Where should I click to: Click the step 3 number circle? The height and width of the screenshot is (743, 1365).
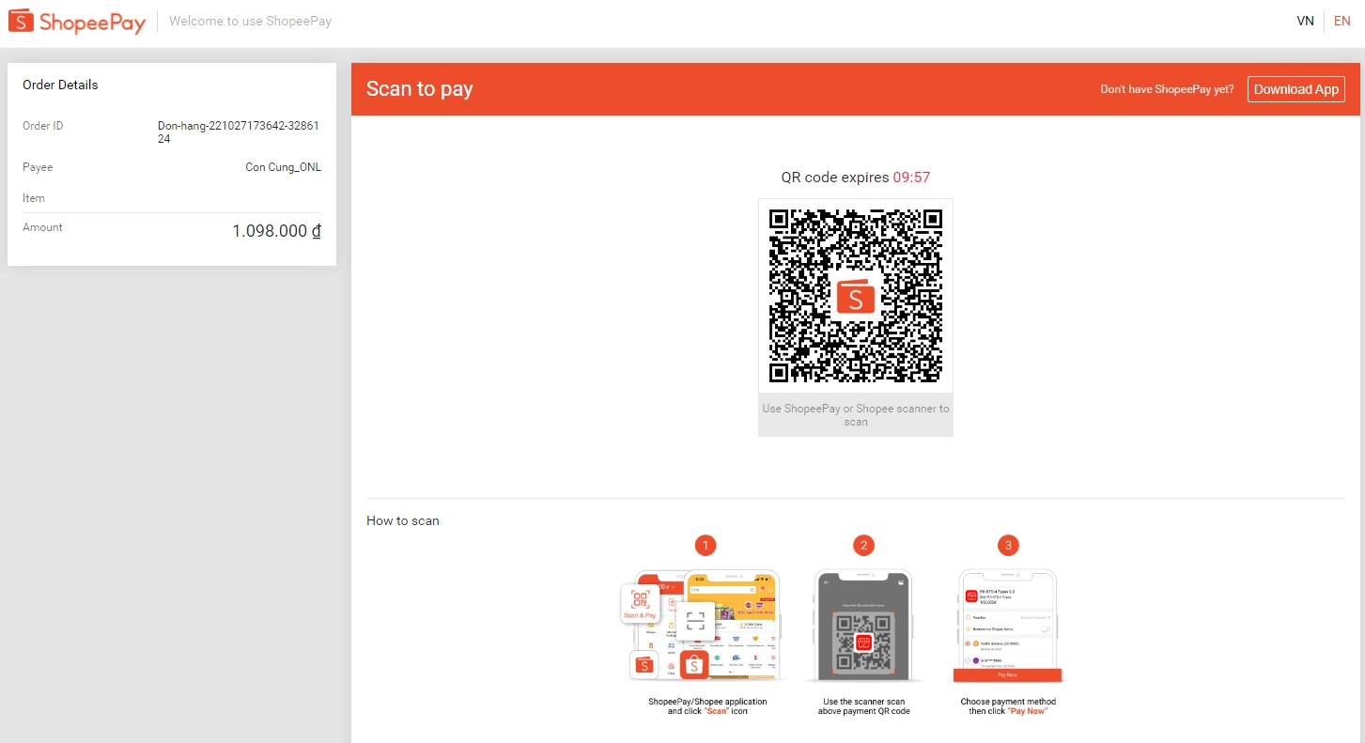pyautogui.click(x=1008, y=545)
